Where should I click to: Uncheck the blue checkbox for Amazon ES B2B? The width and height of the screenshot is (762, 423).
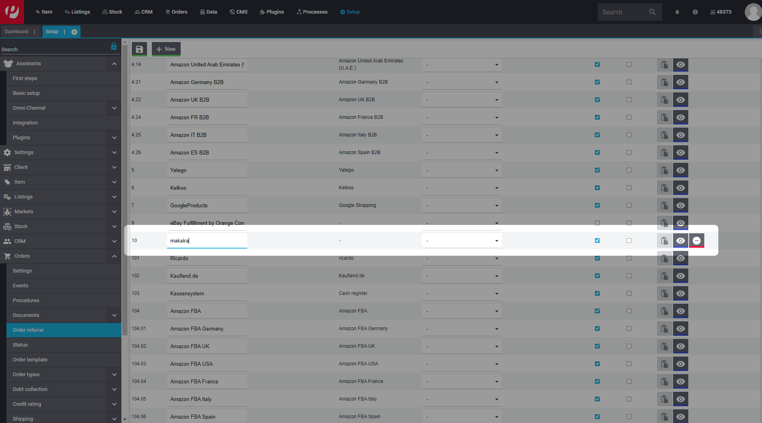coord(597,152)
